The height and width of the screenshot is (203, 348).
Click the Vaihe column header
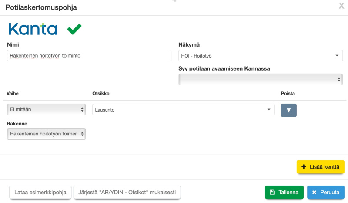click(13, 93)
